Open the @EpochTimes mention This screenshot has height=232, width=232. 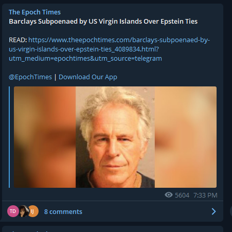pyautogui.click(x=30, y=77)
